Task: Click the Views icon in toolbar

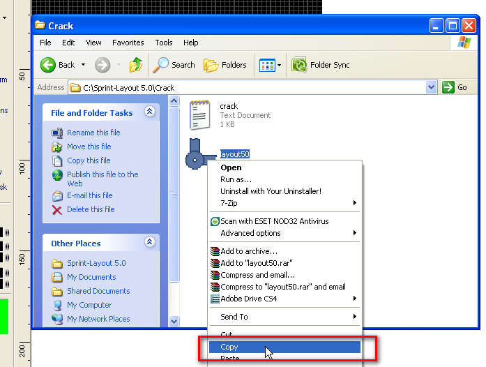Action: [x=267, y=65]
